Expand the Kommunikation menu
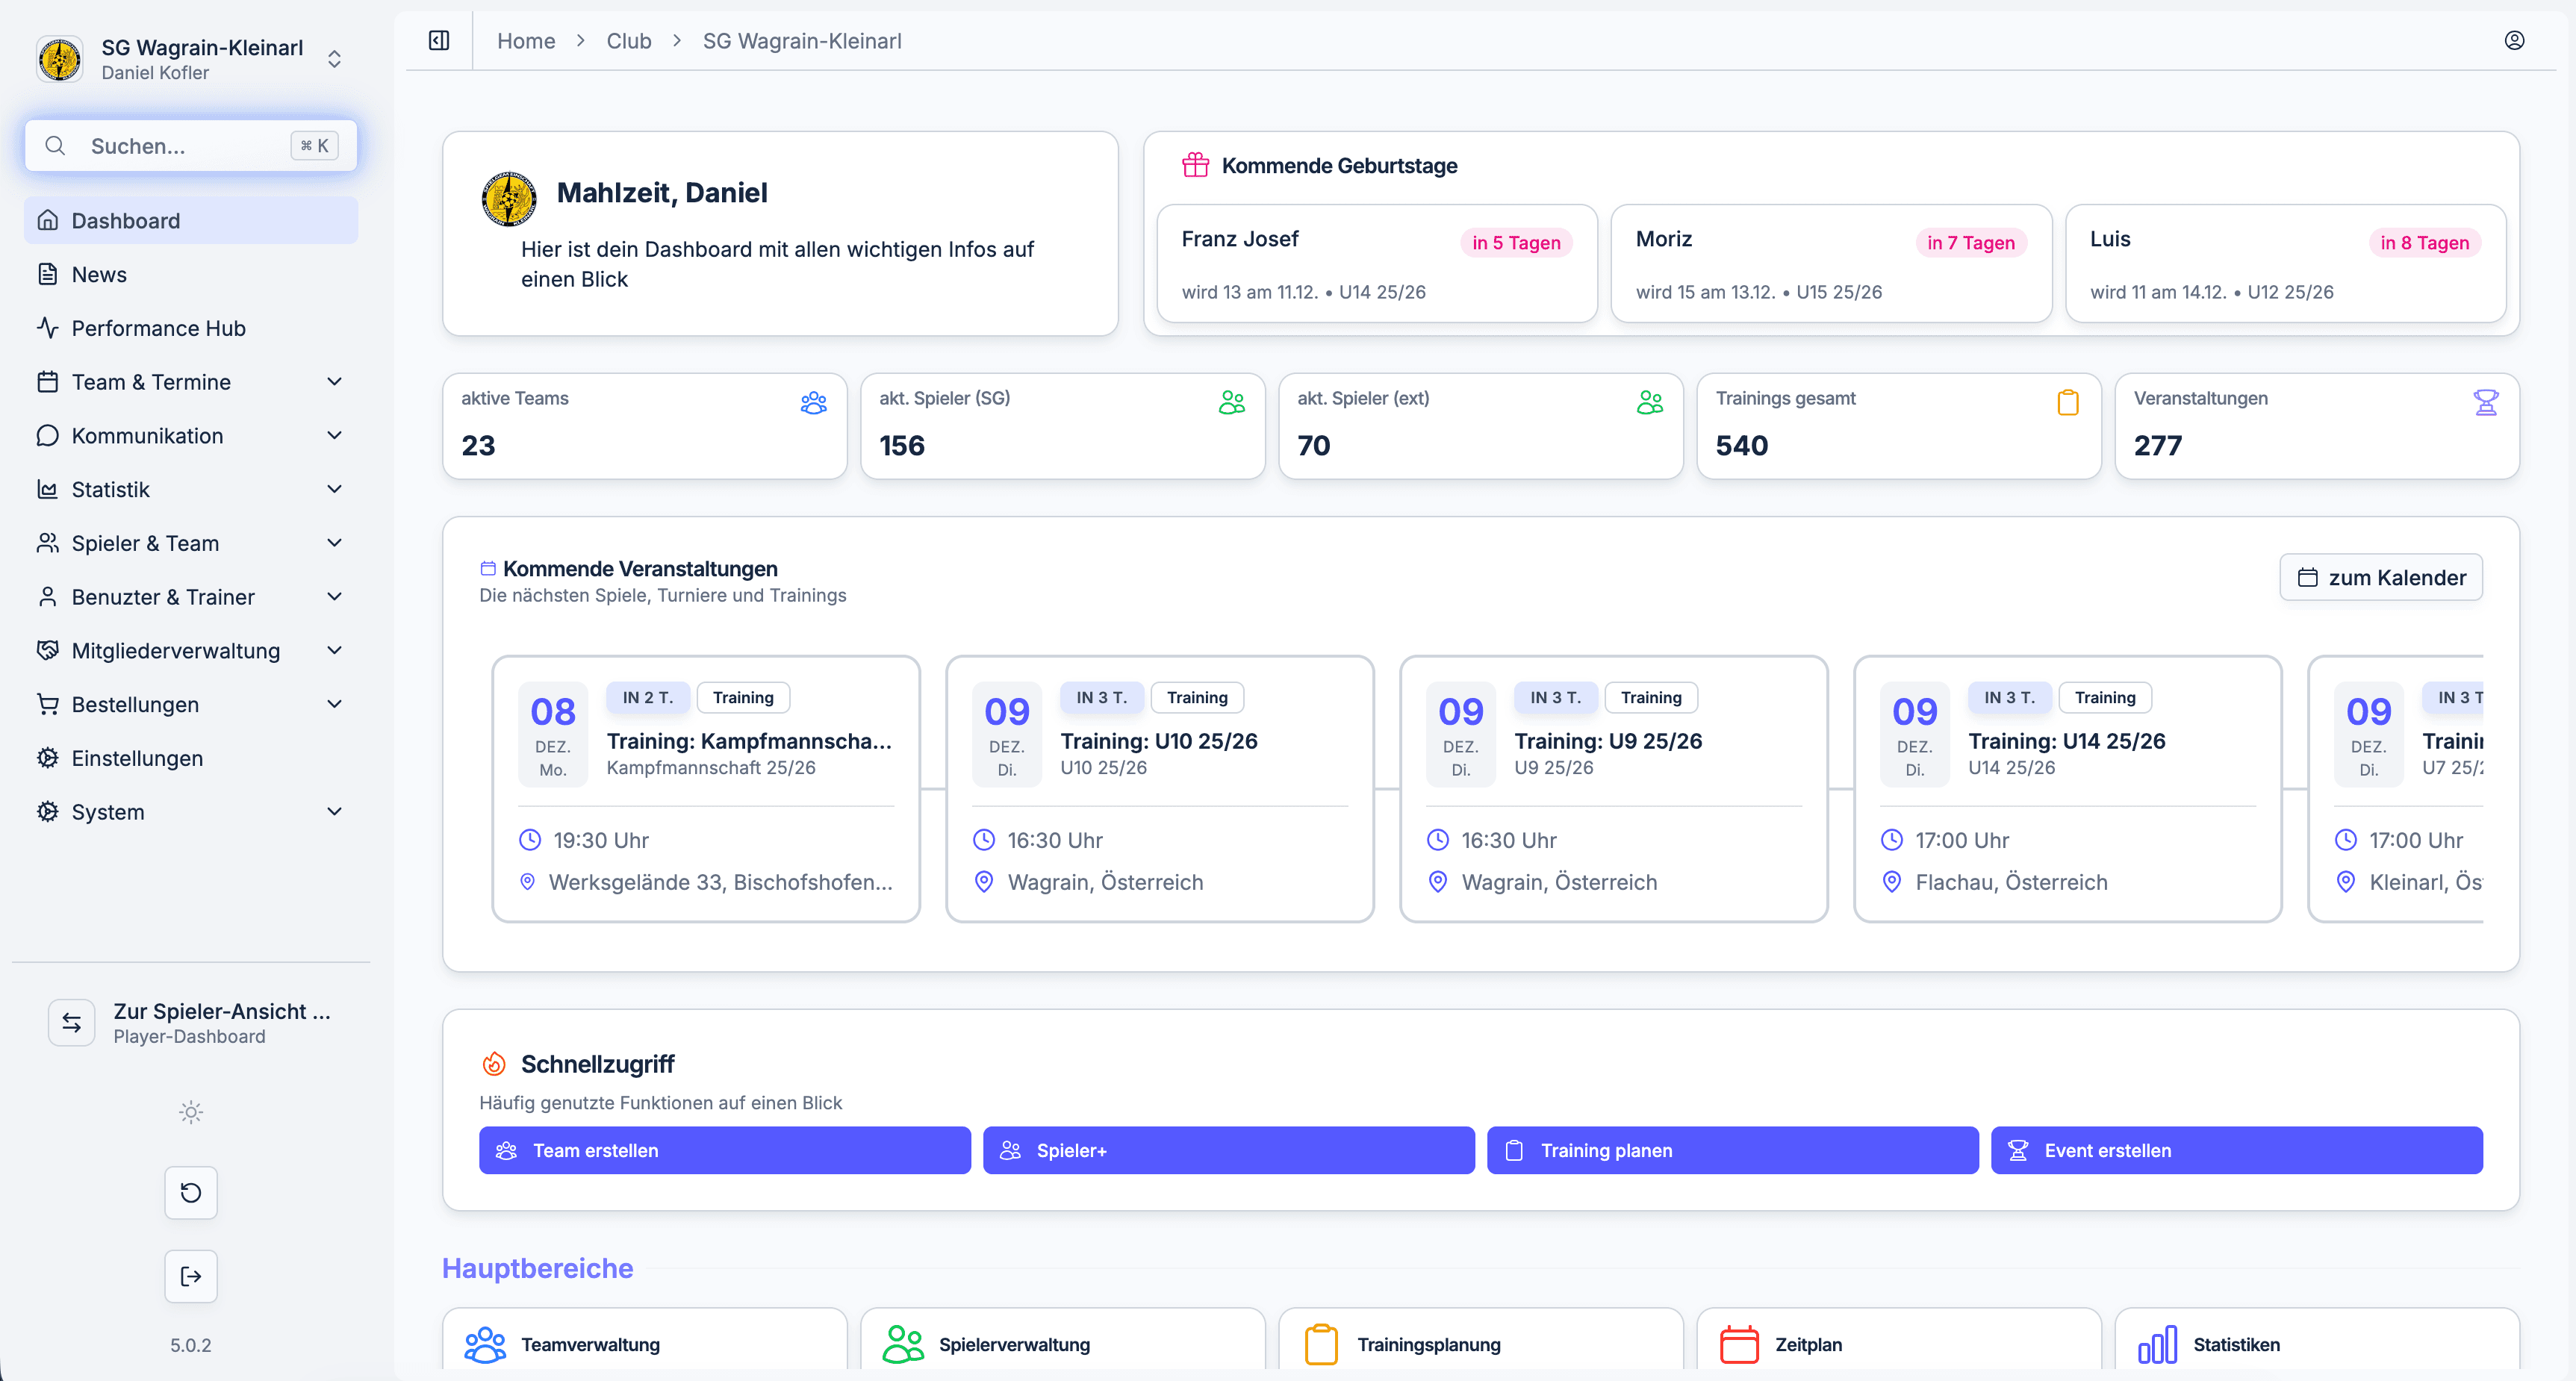2576x1381 pixels. pyautogui.click(x=191, y=436)
